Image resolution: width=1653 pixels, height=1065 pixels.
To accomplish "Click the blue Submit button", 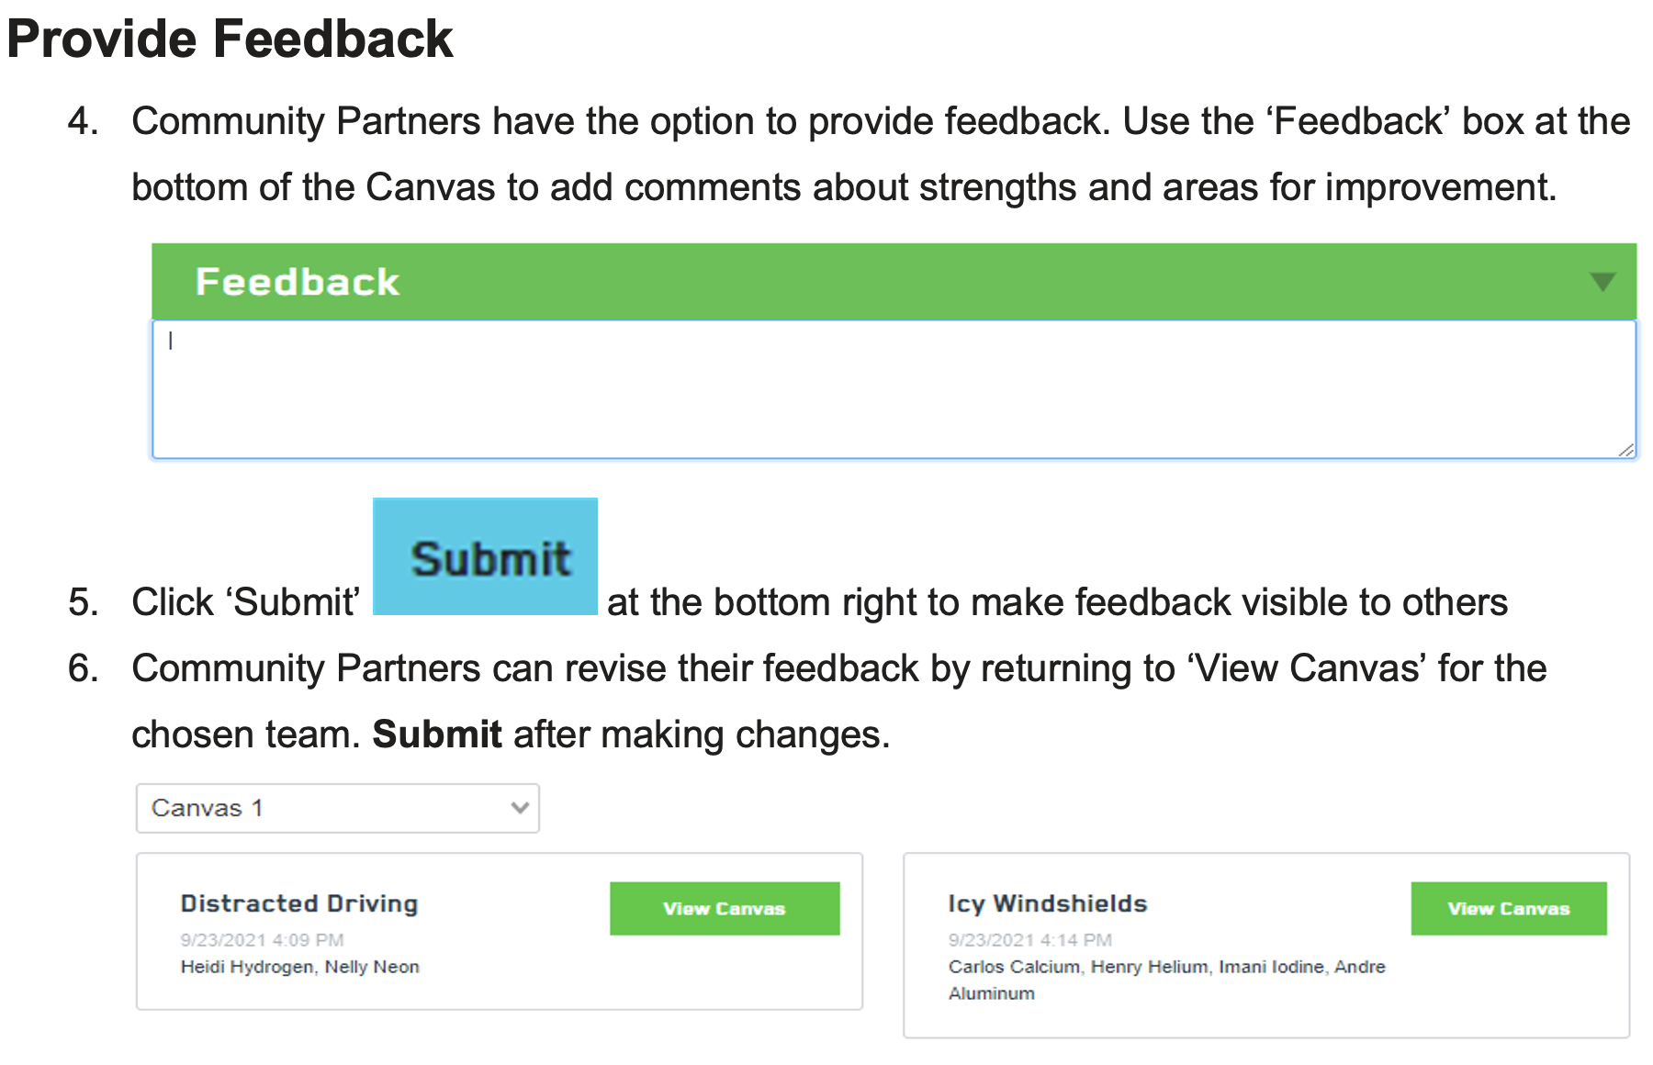I will click(485, 556).
